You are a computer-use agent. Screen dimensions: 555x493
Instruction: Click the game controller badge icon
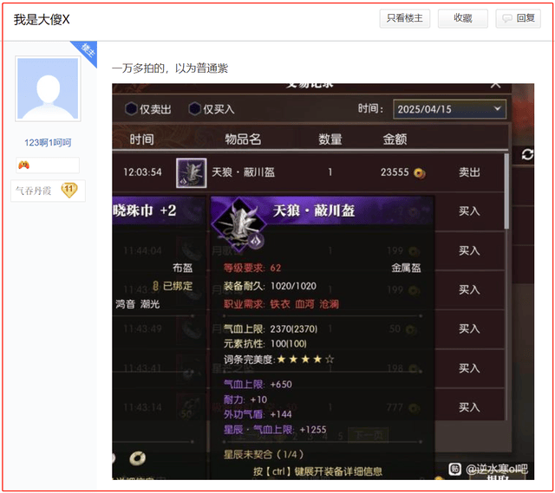24,165
